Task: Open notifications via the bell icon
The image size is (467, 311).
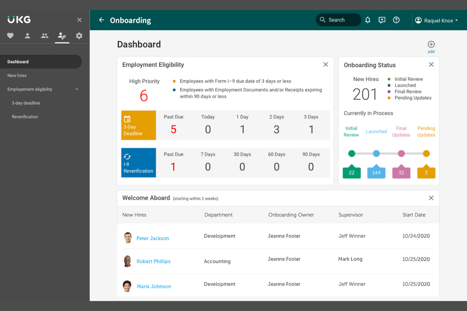Action: pyautogui.click(x=368, y=20)
